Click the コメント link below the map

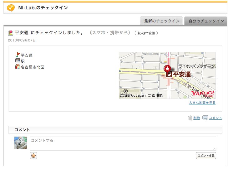pyautogui.click(x=215, y=118)
